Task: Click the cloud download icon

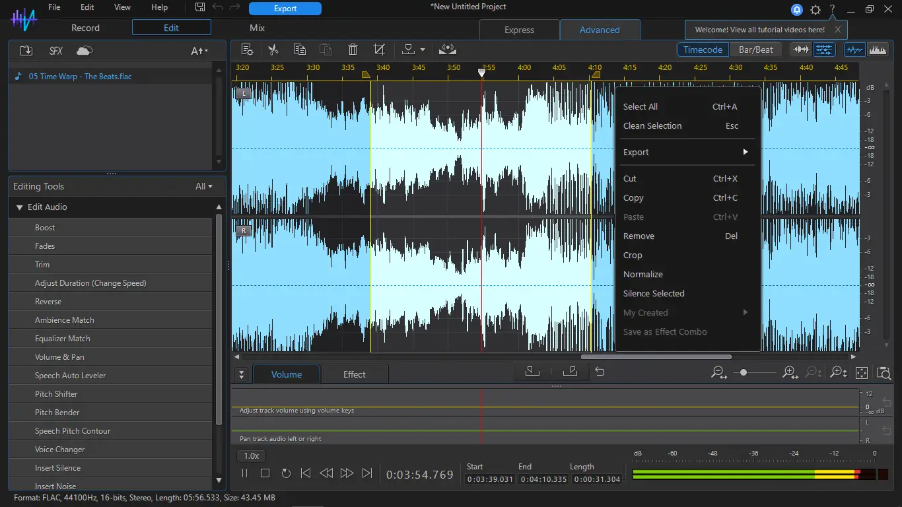Action: (85, 51)
